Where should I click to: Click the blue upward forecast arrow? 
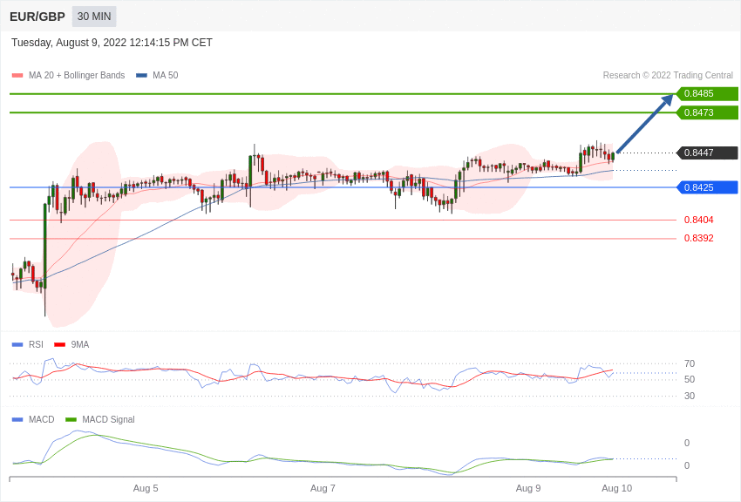pyautogui.click(x=644, y=124)
